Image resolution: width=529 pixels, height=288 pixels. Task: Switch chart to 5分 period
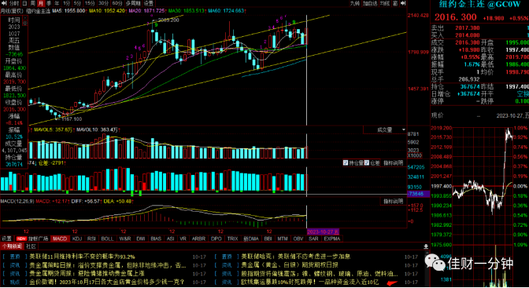coord(78,3)
